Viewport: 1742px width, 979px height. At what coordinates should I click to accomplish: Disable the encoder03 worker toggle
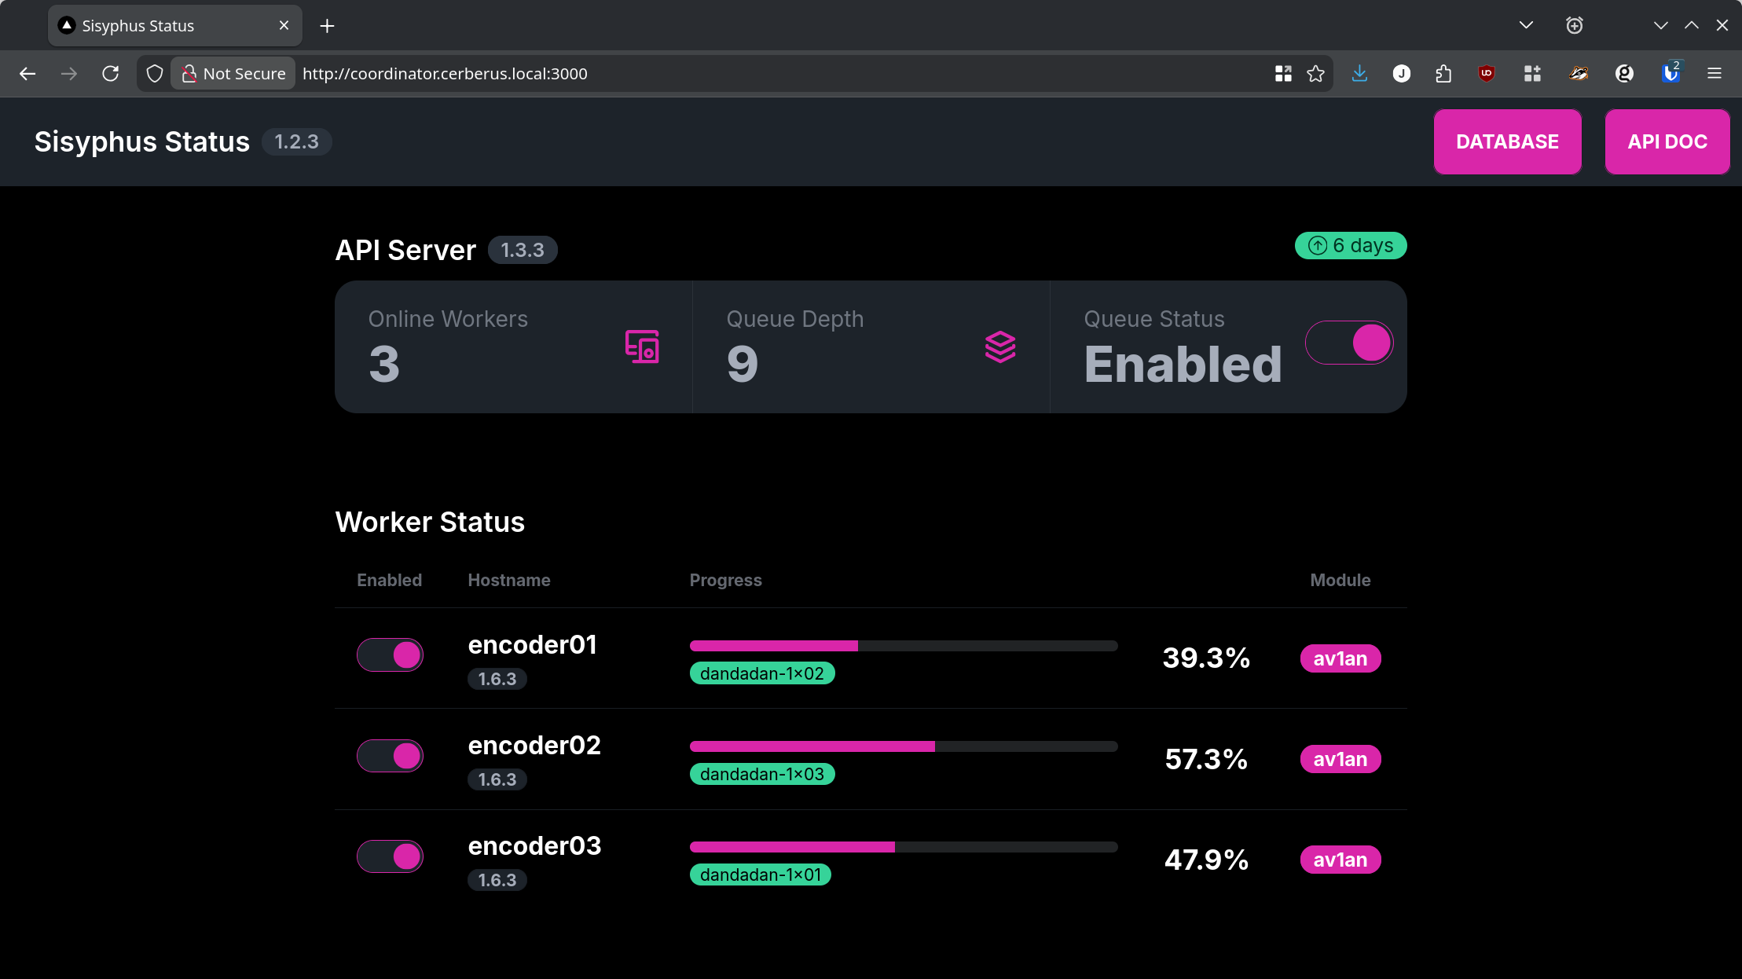(391, 856)
